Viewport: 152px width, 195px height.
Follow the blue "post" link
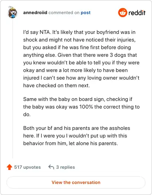tap(85, 13)
